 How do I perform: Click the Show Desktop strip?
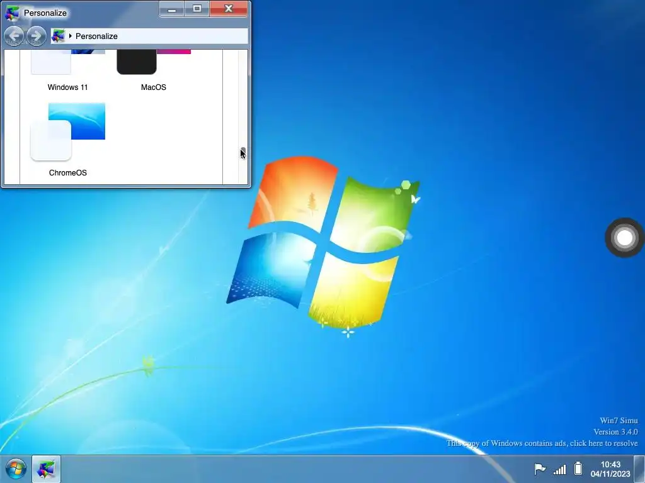[639, 469]
